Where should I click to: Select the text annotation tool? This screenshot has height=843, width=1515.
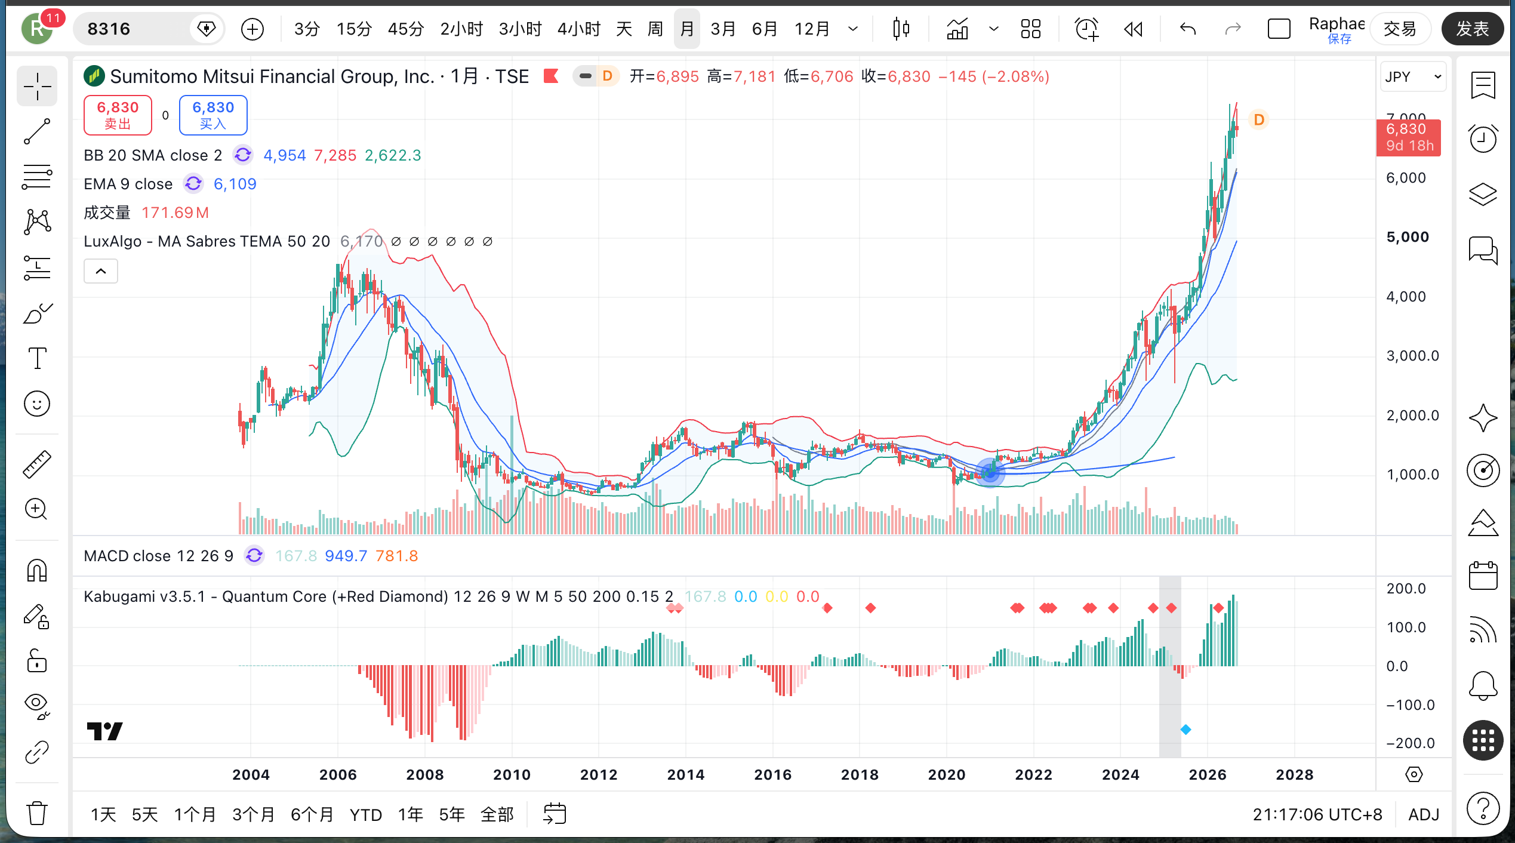pyautogui.click(x=37, y=359)
